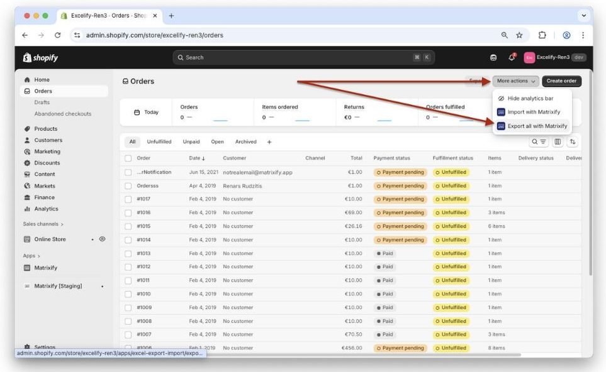Bookmark this page with star icon
The height and width of the screenshot is (372, 606).
point(519,35)
